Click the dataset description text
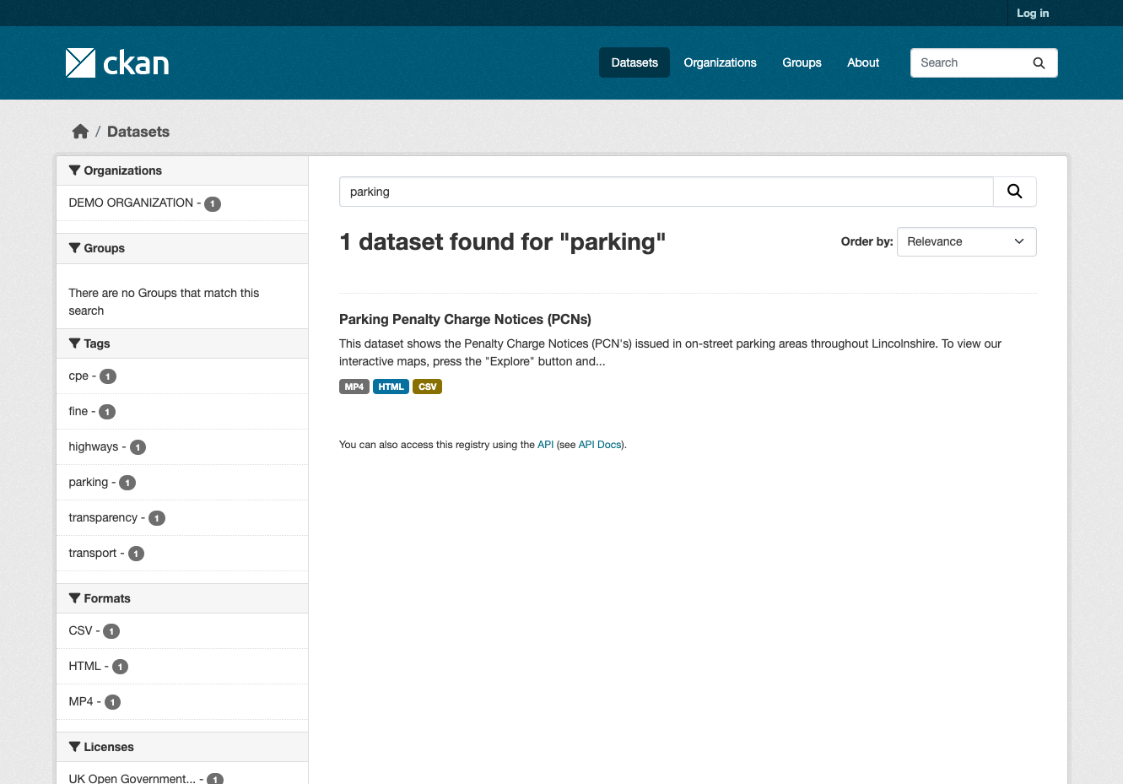This screenshot has width=1123, height=784. 670,353
